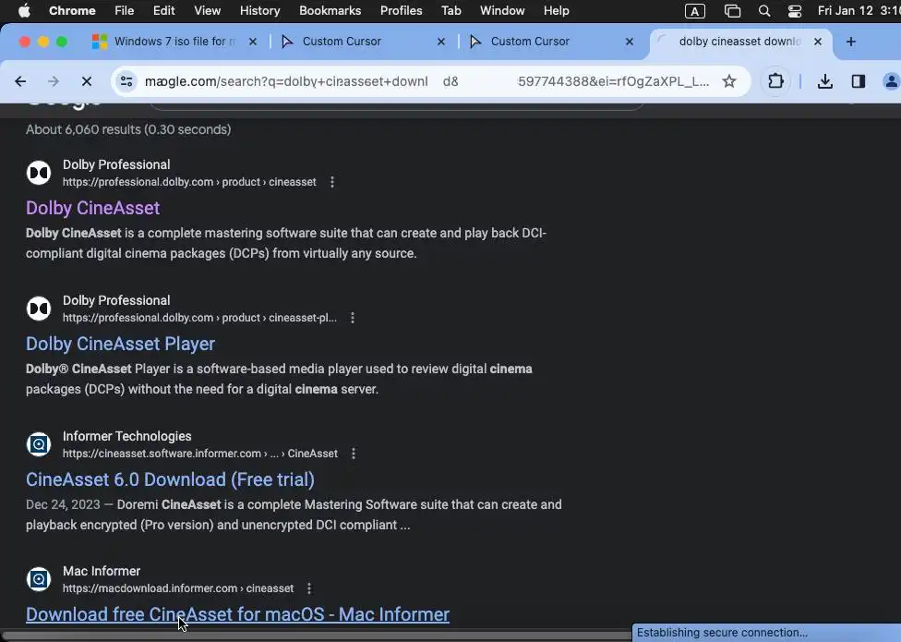The height and width of the screenshot is (642, 901).
Task: Open the Profiles menu
Action: [401, 10]
